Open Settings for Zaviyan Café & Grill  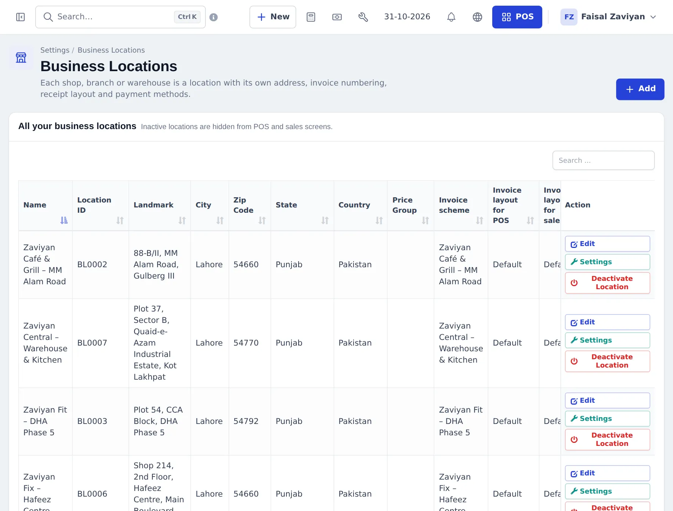coord(607,262)
